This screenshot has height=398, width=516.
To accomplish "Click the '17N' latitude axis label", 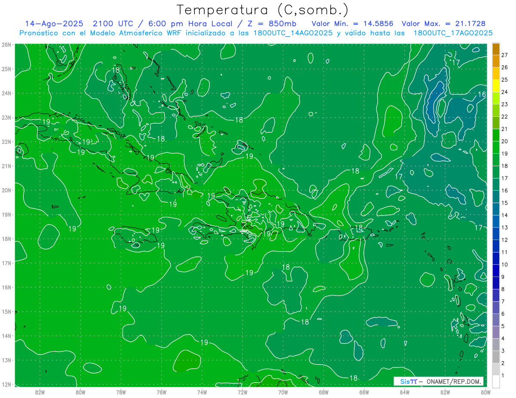I will coord(6,263).
